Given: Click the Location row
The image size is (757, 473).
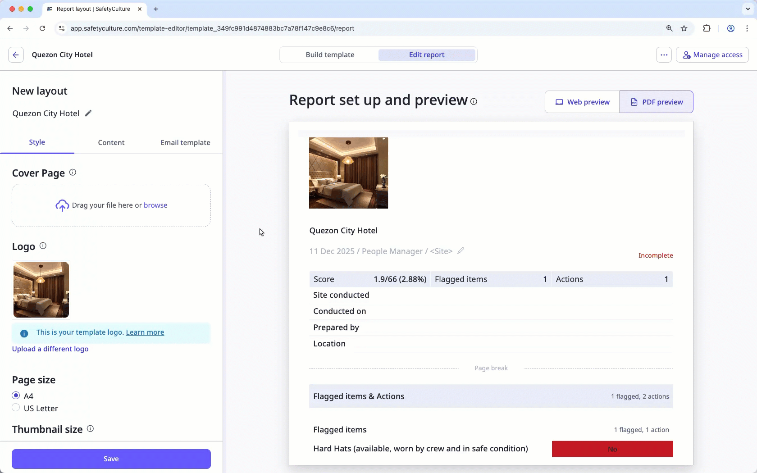Looking at the screenshot, I should [491, 344].
